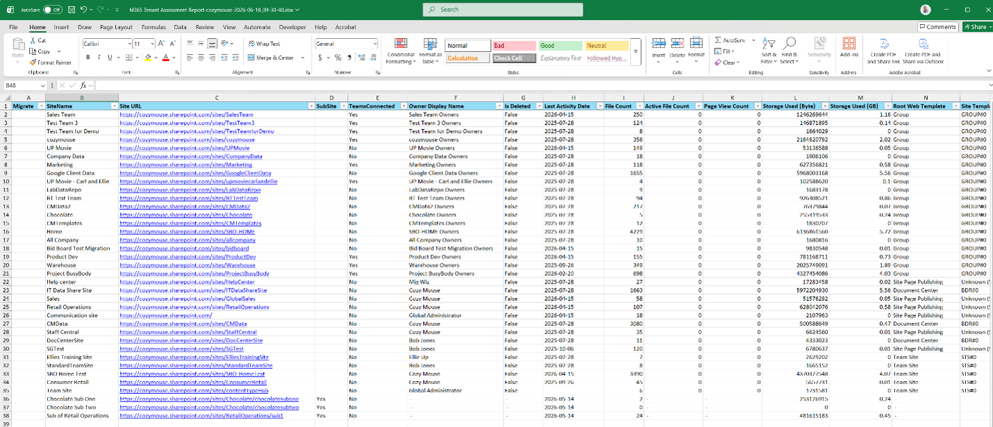
Task: Select cell containing 'Project BusyBody'
Action: (x=81, y=273)
